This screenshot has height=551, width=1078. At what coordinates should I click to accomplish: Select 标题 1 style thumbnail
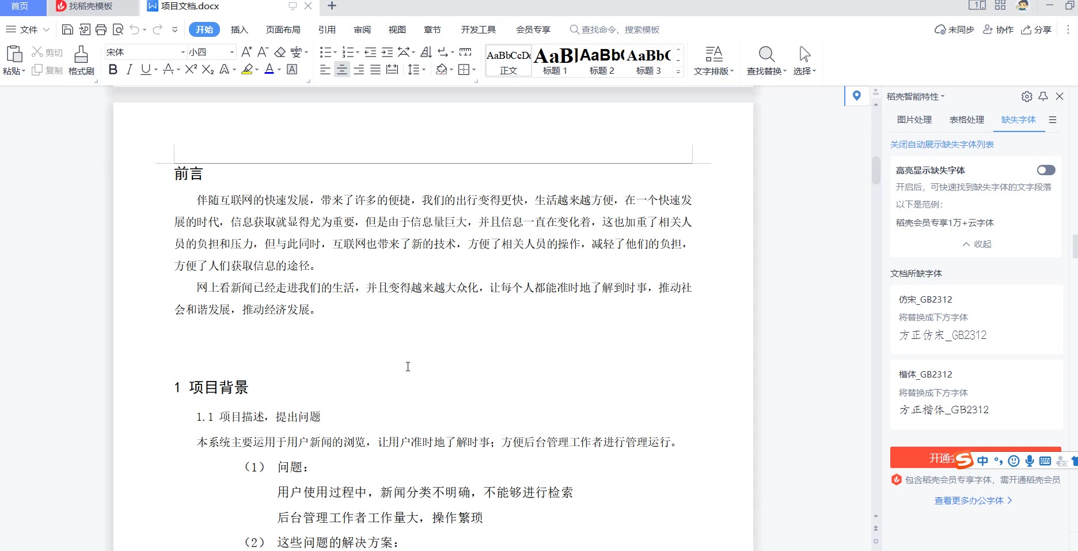pos(555,61)
